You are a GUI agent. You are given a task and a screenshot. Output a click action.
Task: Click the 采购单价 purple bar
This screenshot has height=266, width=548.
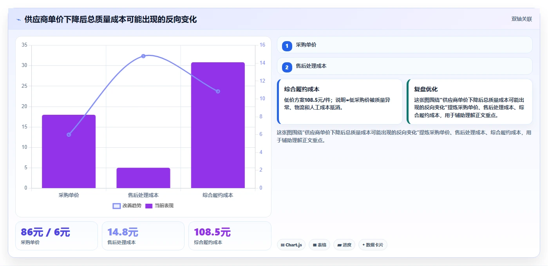69,152
